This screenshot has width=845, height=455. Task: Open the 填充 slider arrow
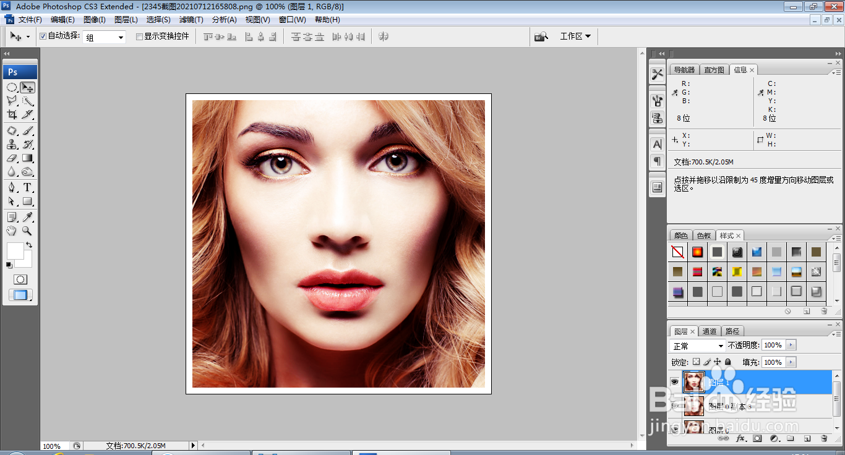click(x=791, y=362)
